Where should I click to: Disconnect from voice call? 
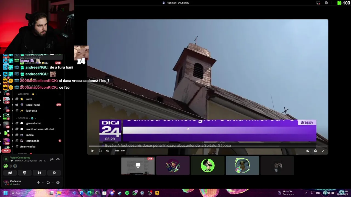pos(58,159)
